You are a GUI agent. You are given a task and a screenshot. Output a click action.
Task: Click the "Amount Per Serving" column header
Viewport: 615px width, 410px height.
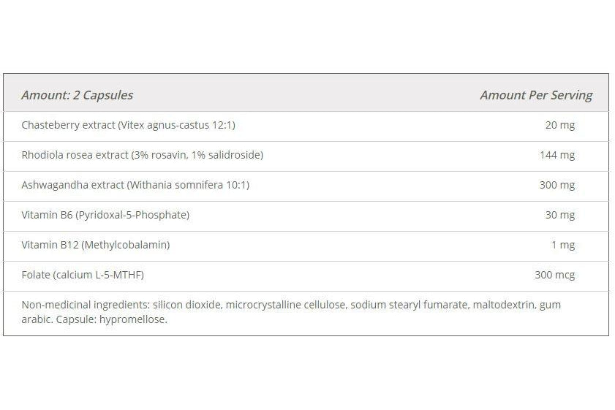click(x=535, y=95)
